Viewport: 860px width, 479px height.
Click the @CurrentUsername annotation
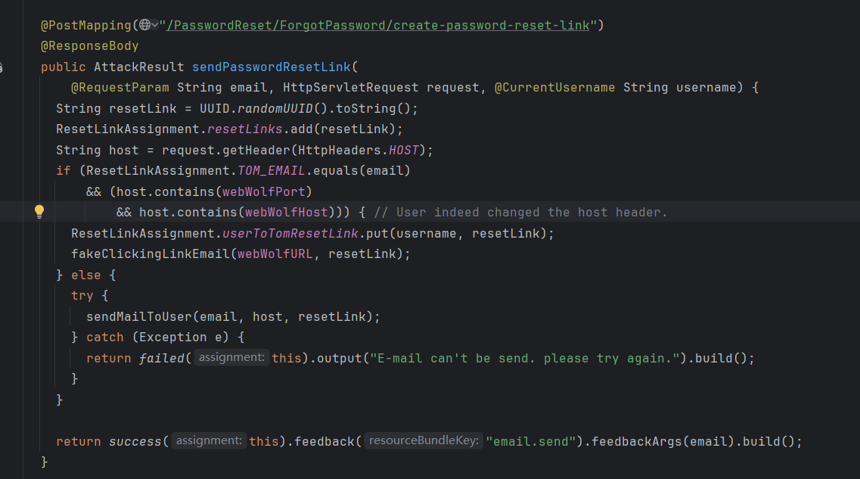click(x=554, y=88)
